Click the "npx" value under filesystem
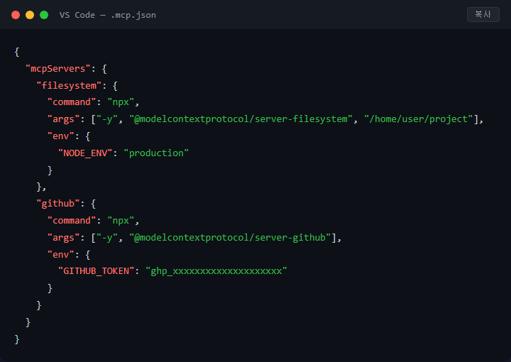The height and width of the screenshot is (362, 511). [x=121, y=102]
